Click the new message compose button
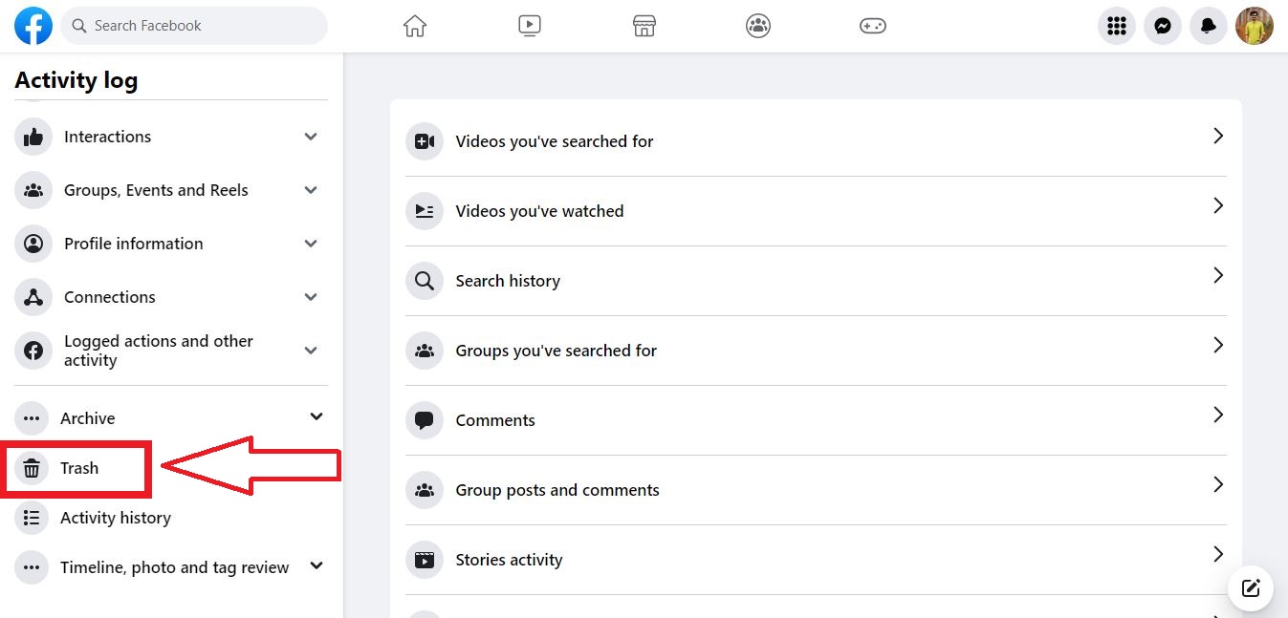 tap(1251, 587)
